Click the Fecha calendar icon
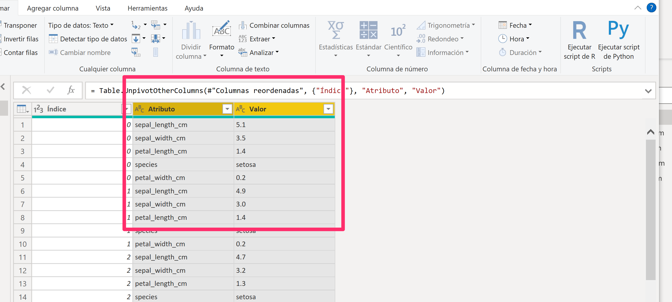672x302 pixels. [x=502, y=25]
